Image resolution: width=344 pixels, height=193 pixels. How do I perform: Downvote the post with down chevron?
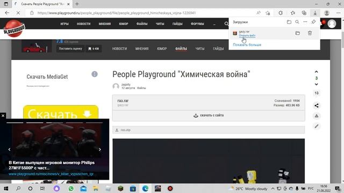(x=317, y=84)
